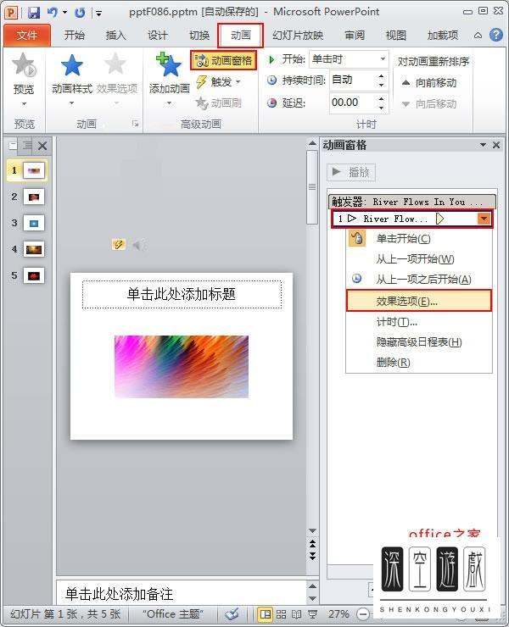Viewport: 509px width, 627px height.
Task: Decrease 延迟 with down stepper arrow
Action: 381,108
